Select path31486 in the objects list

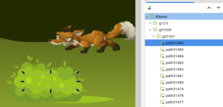click(184, 43)
